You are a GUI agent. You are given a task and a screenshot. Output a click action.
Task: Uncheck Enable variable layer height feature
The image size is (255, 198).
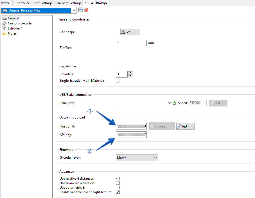(118, 192)
